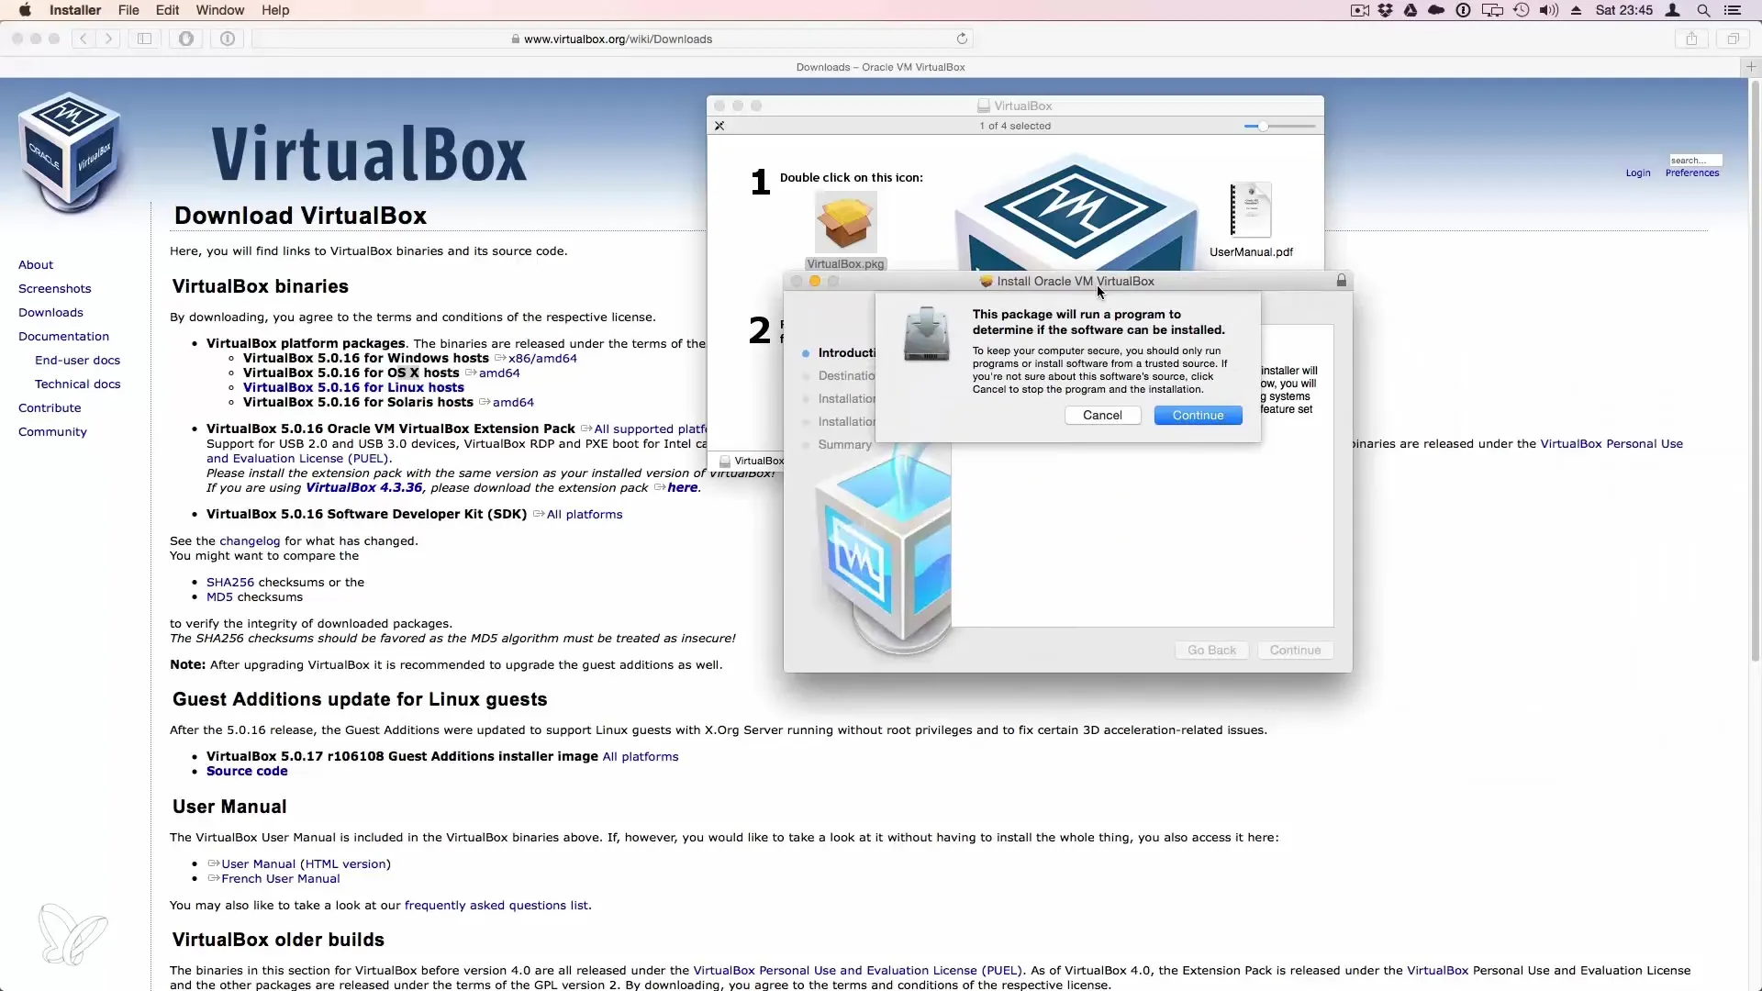Click Cancel in the security dialog
This screenshot has height=991, width=1762.
pyautogui.click(x=1102, y=415)
